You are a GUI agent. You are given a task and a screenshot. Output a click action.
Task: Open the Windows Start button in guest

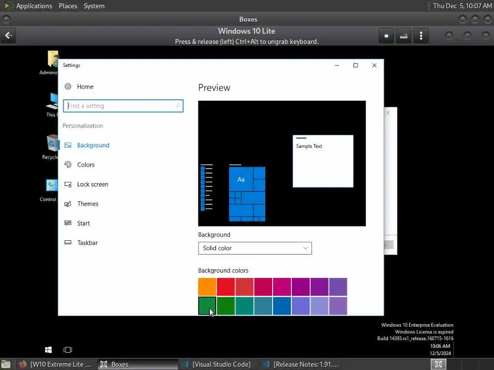[x=48, y=350]
